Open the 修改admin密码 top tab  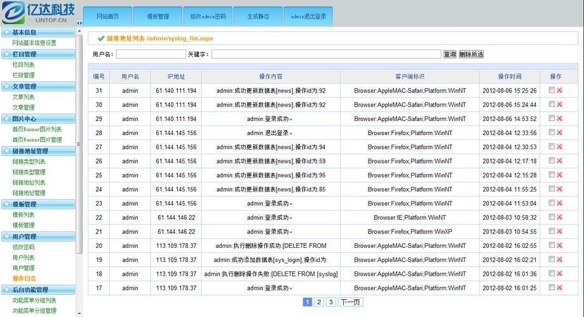[208, 16]
